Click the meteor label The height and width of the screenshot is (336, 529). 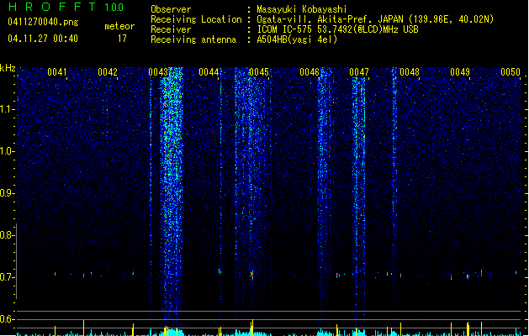coord(119,26)
